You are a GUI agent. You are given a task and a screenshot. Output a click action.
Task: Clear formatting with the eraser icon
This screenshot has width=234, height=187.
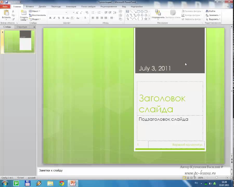(x=87, y=13)
